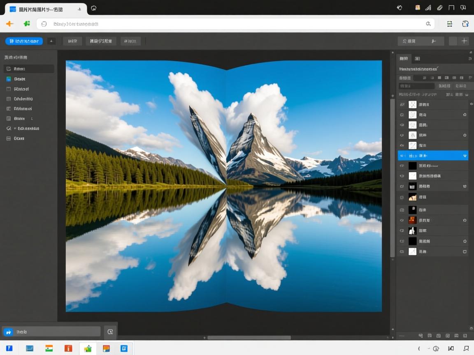Viewport: 474px width, 355px height.
Task: Click the search icon button in bottom-left panel
Action: click(x=110, y=332)
